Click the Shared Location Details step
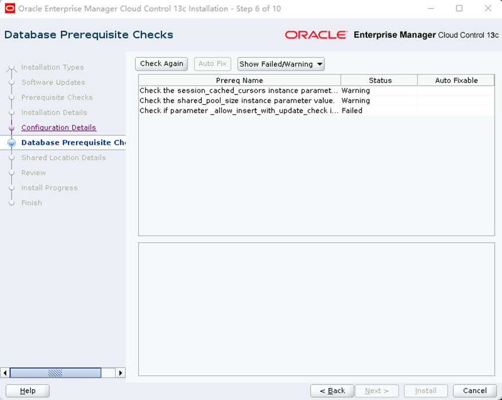This screenshot has height=400, width=502. (63, 157)
